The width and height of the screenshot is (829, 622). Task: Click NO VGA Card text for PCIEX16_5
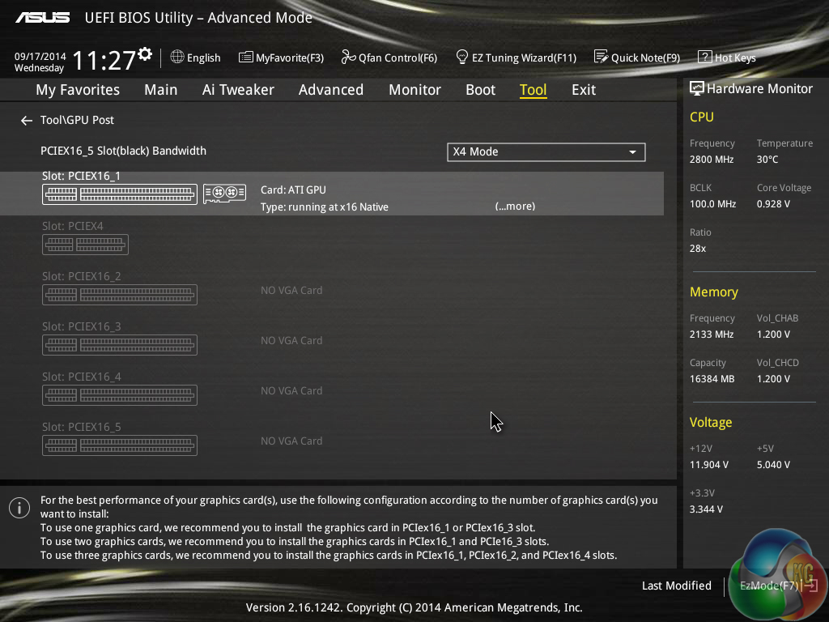(291, 441)
